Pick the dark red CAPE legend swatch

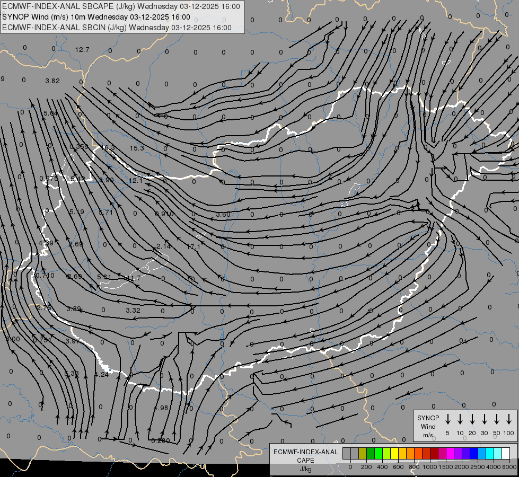coord(434,453)
